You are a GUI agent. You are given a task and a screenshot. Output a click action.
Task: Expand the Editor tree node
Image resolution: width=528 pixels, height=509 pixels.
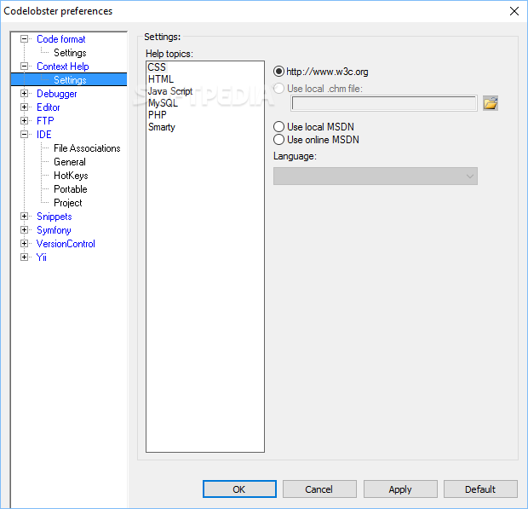click(24, 107)
